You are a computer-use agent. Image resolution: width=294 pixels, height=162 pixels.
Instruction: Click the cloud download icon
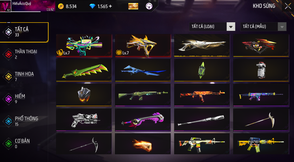(149, 6)
